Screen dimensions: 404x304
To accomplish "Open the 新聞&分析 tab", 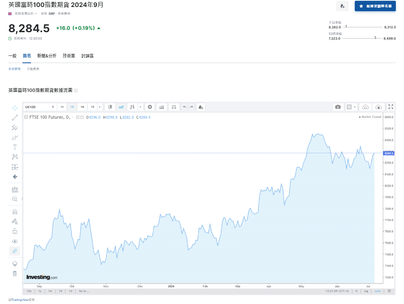I will click(47, 56).
